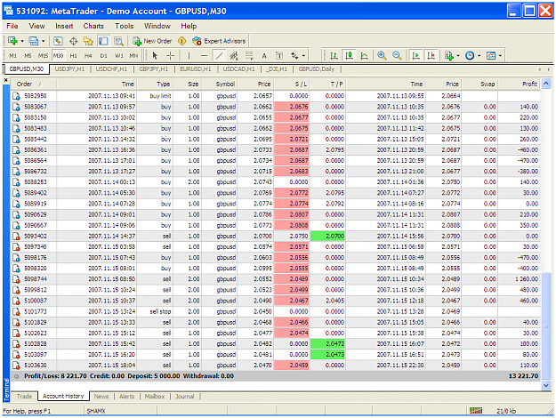Sort by the Order column header
The image size is (556, 418).
coord(33,84)
